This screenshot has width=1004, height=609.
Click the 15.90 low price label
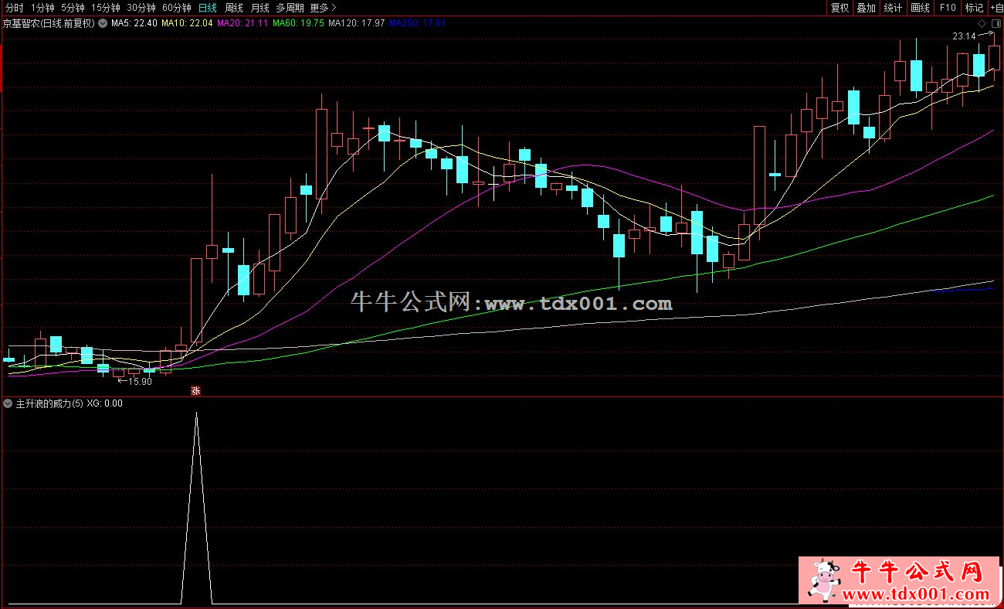point(141,381)
